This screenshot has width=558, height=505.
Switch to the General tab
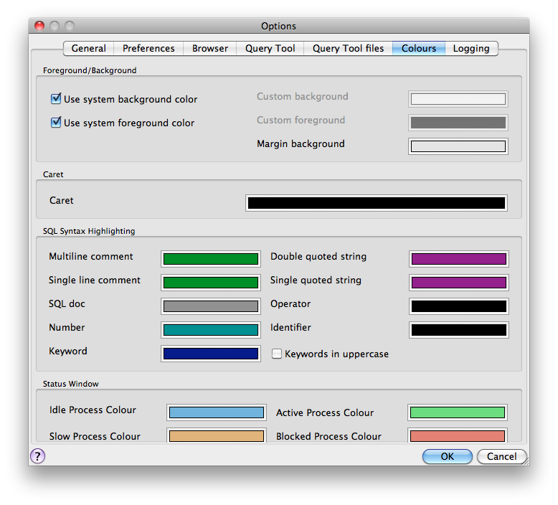[89, 48]
